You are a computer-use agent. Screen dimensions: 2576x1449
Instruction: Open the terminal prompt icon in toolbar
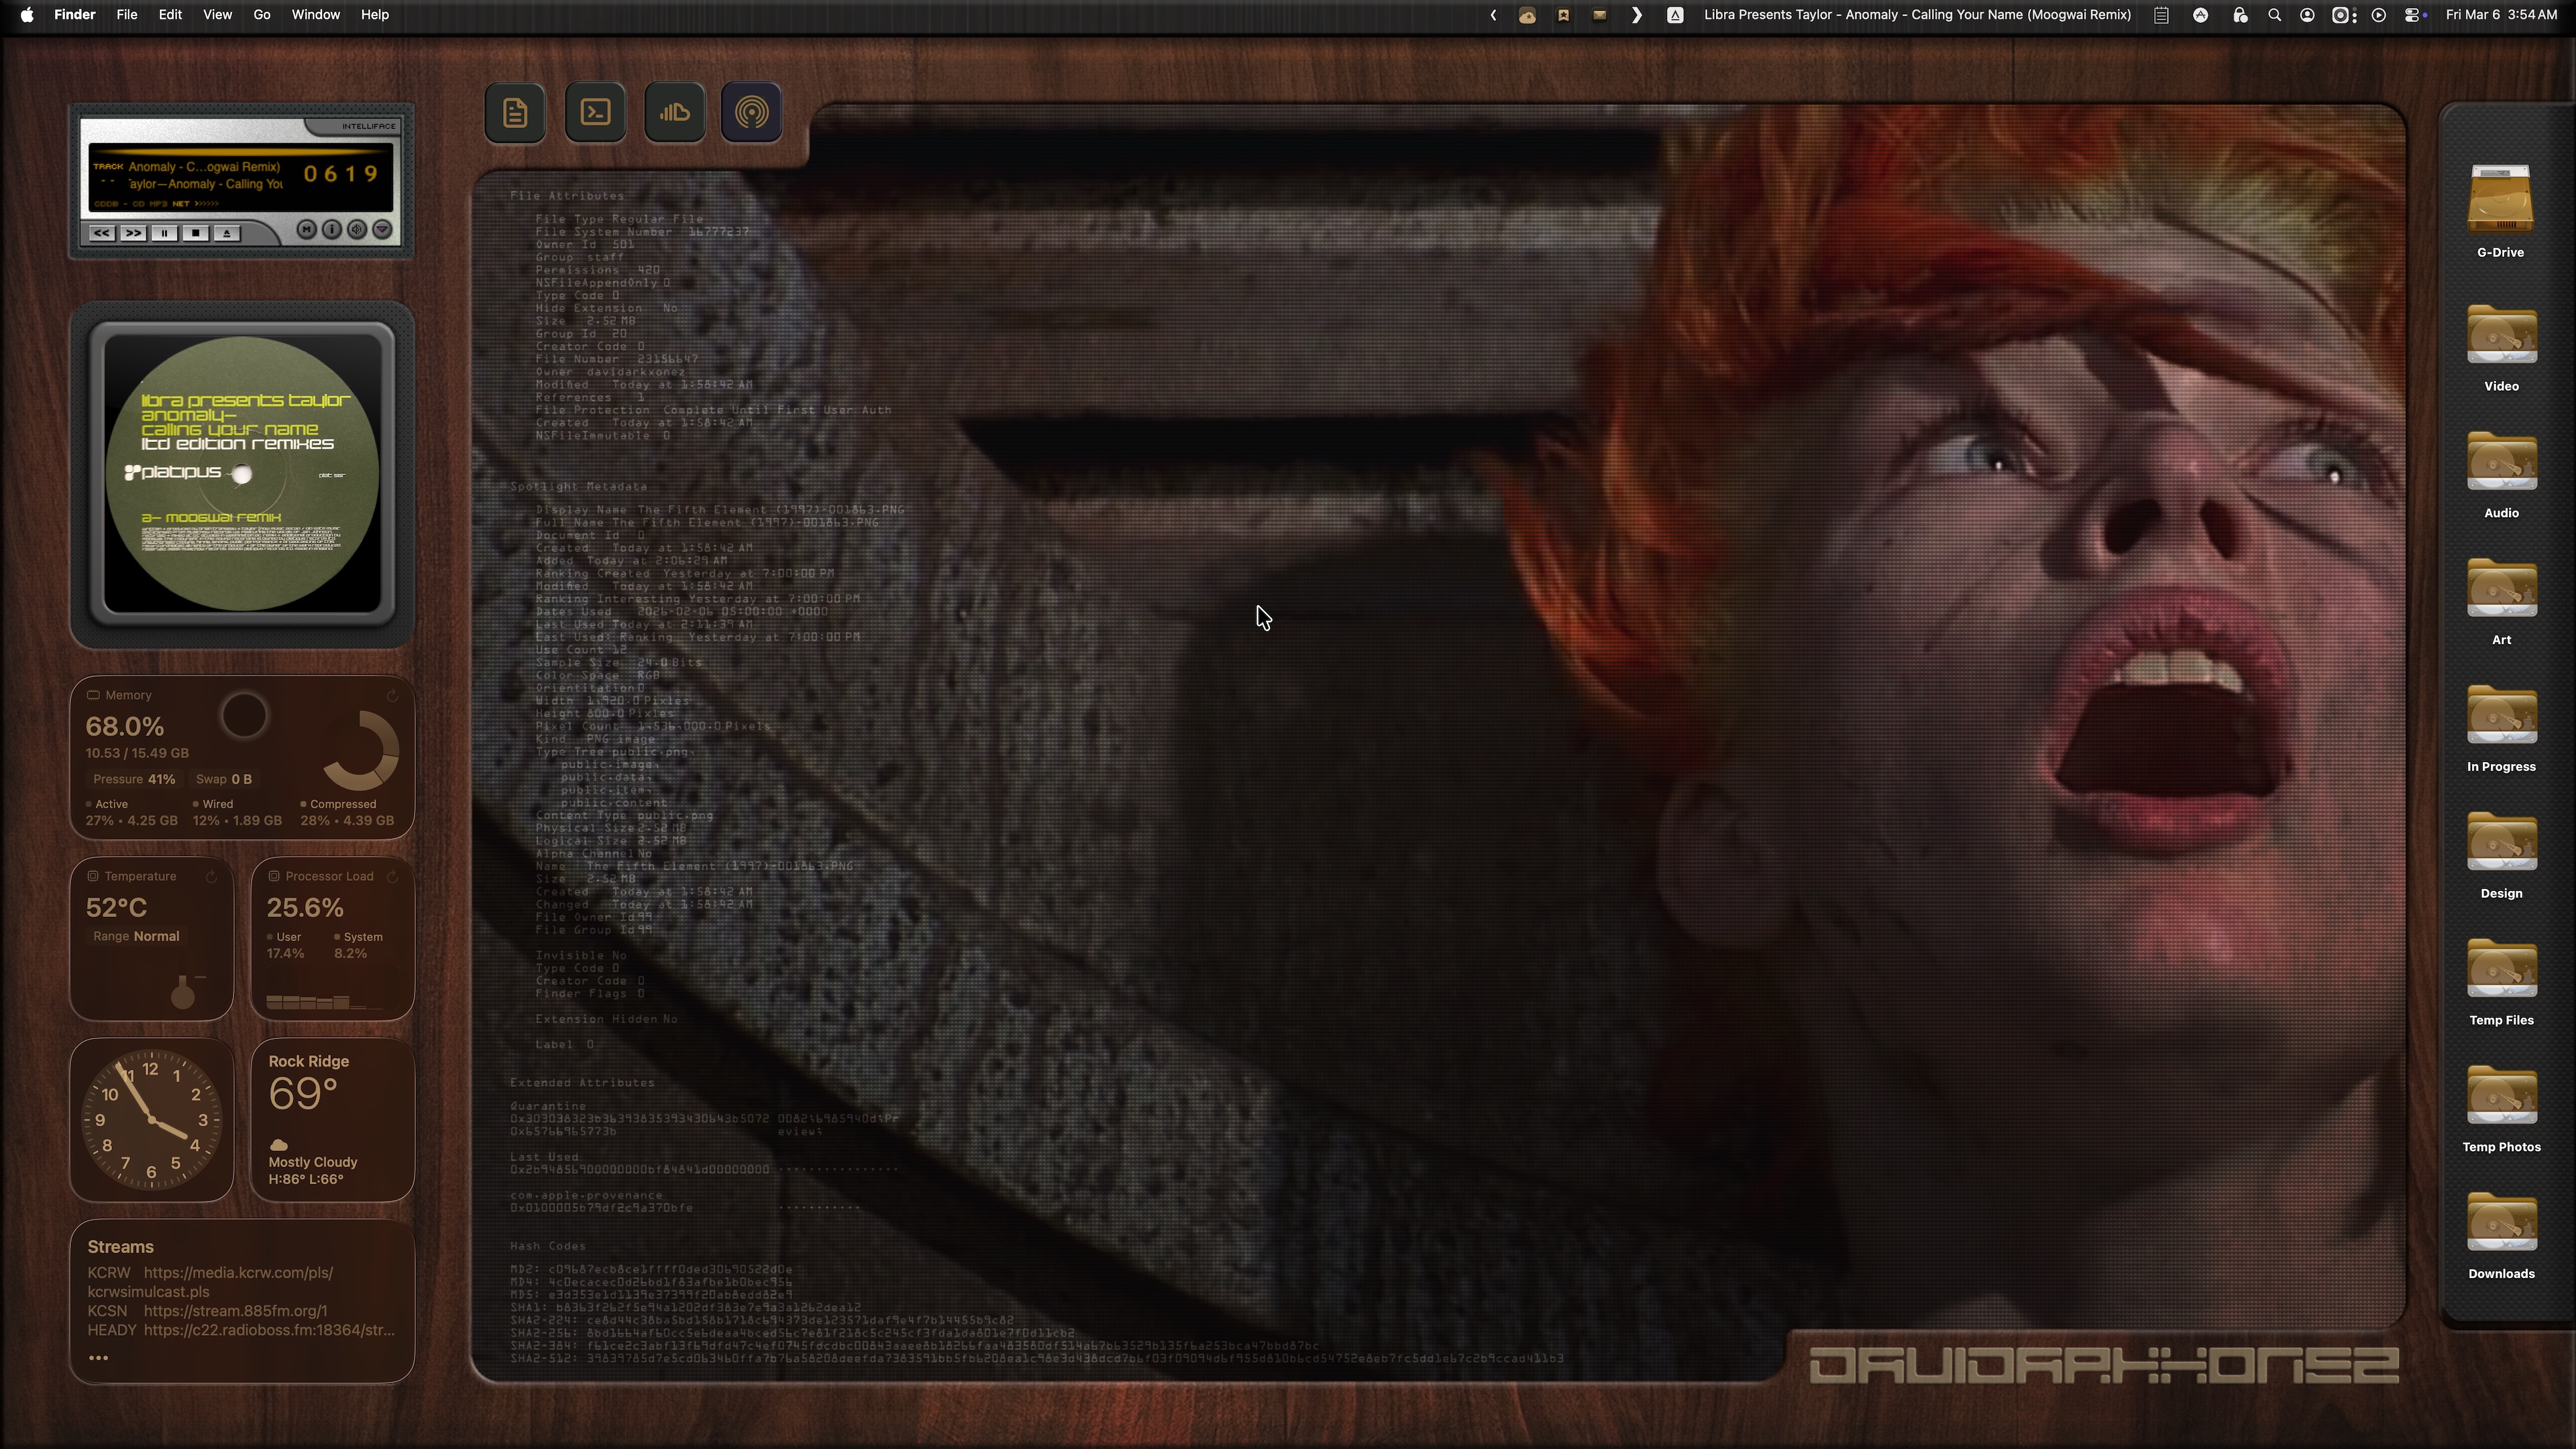tap(595, 112)
